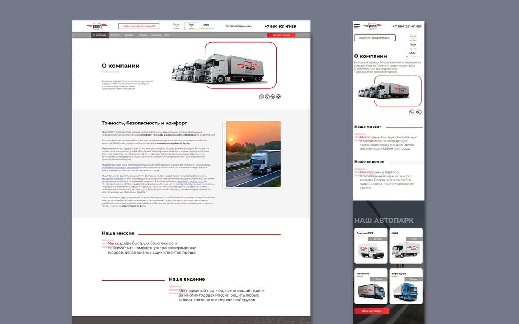Open the Контакты nav item
Screen dimensions: 519x324
[156, 35]
